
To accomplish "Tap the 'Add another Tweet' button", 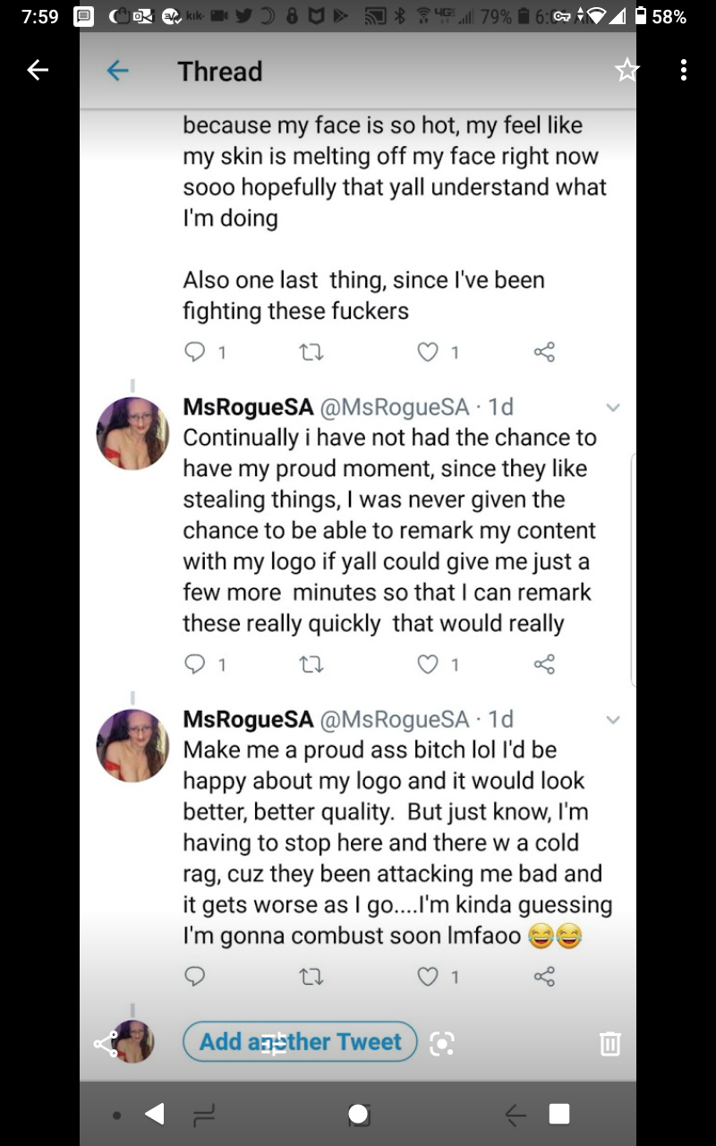I will coord(300,1042).
